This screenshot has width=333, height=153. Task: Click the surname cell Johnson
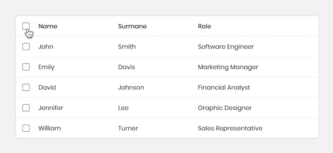[x=131, y=87]
